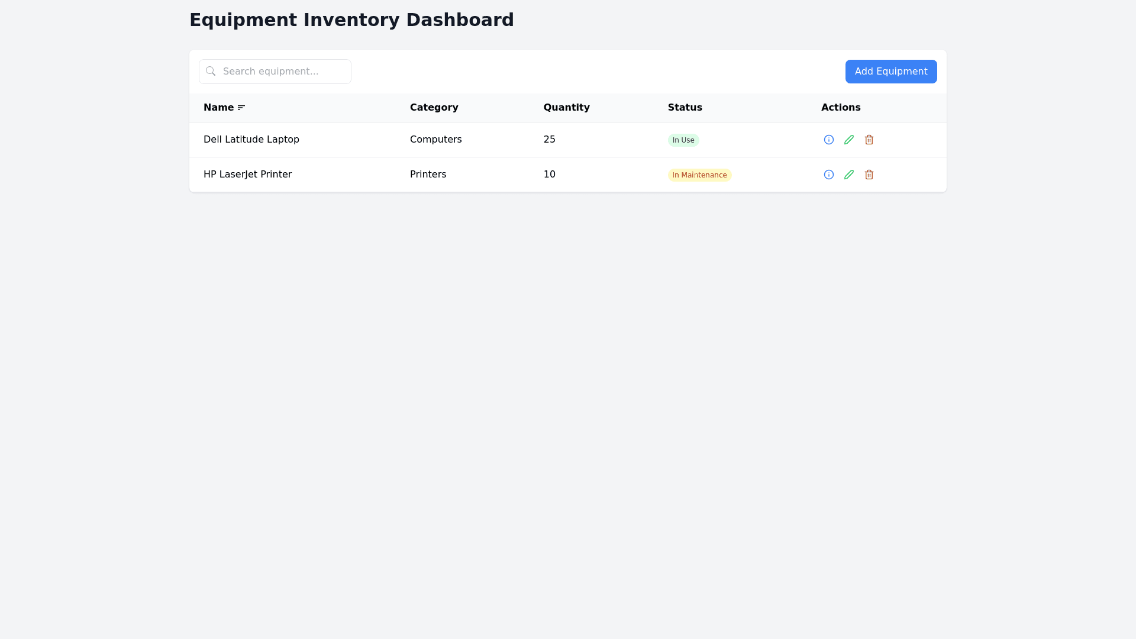The image size is (1136, 639).
Task: Sort table by Name column header
Action: [218, 108]
